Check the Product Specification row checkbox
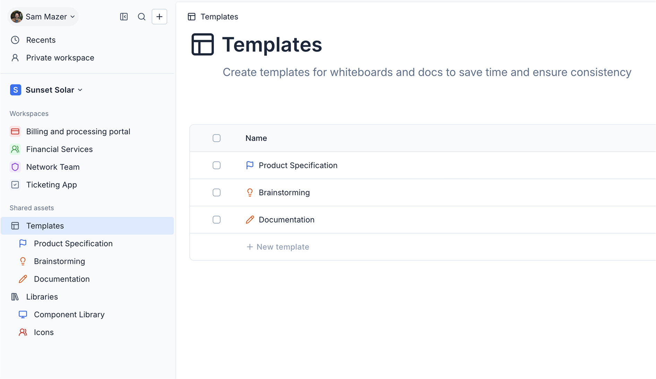The image size is (656, 379). click(217, 165)
